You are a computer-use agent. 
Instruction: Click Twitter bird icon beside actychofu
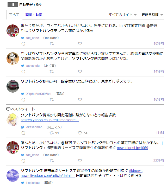(x=23, y=66)
